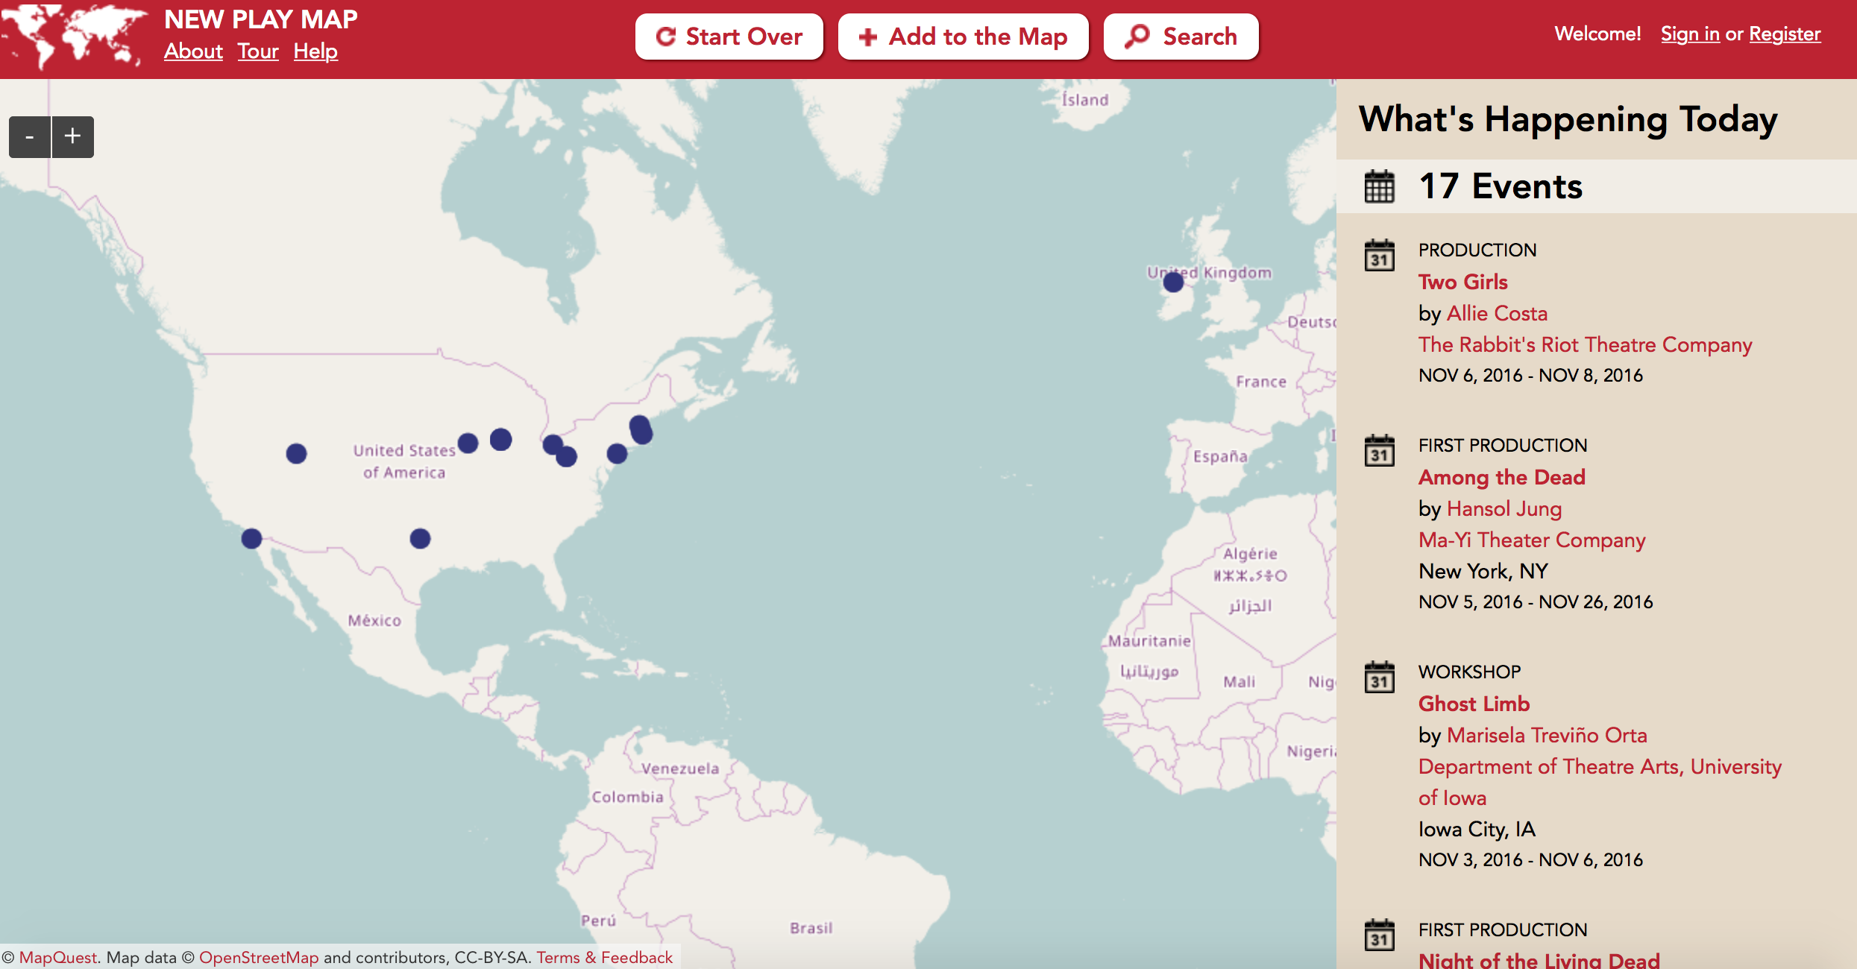This screenshot has height=969, width=1857.
Task: Open the Search button
Action: click(1181, 37)
